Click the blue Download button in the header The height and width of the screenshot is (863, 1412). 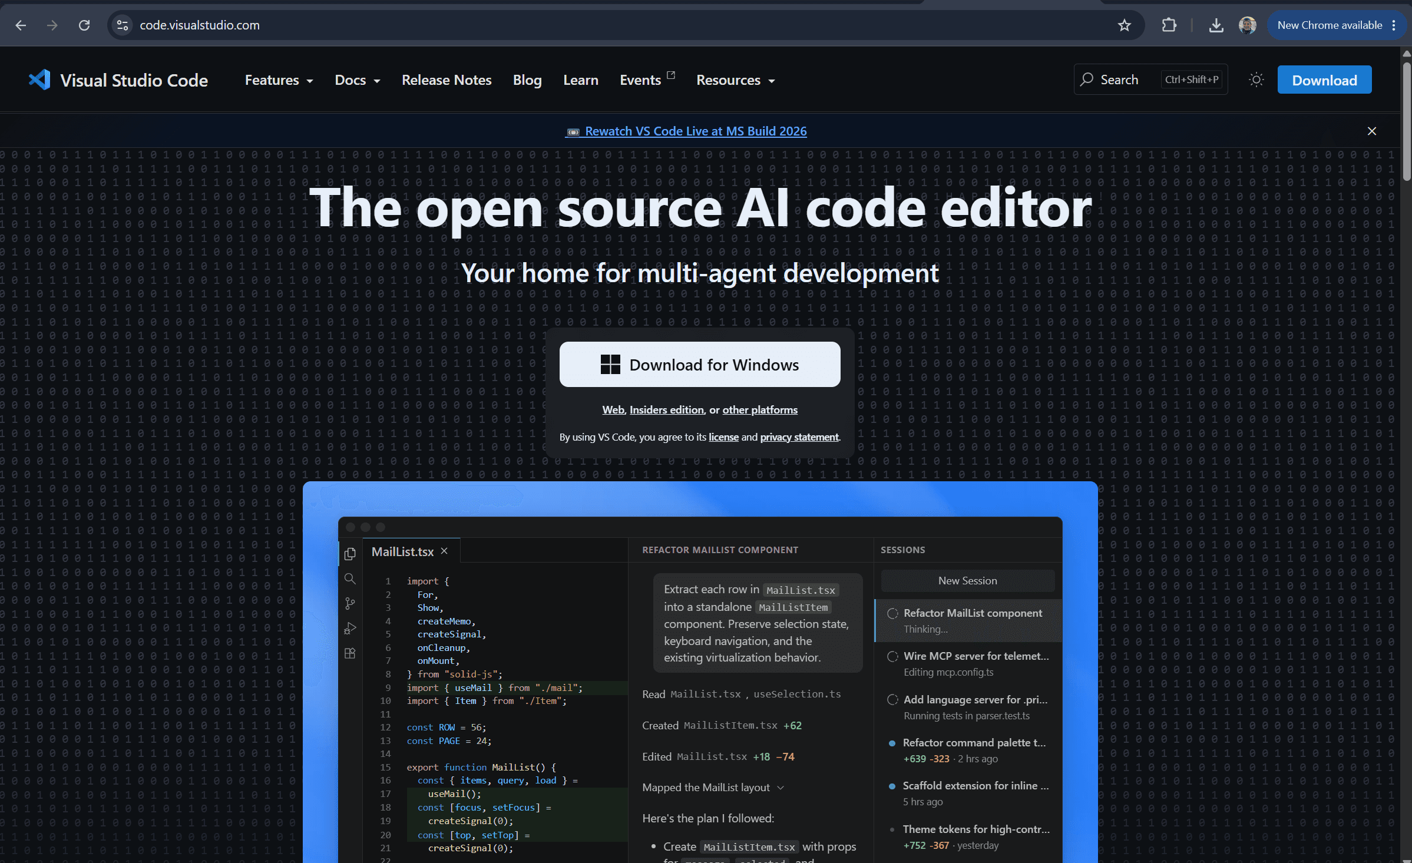(x=1324, y=80)
